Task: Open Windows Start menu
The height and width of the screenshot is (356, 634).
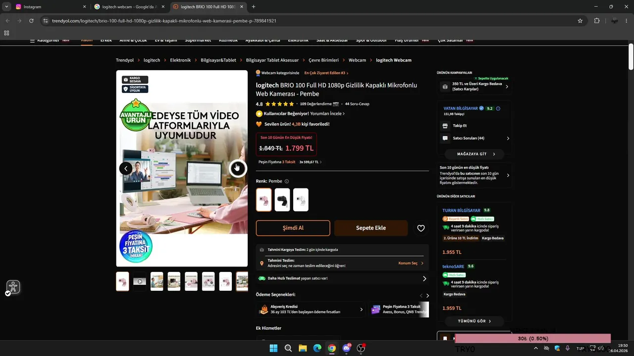Action: tap(273, 349)
